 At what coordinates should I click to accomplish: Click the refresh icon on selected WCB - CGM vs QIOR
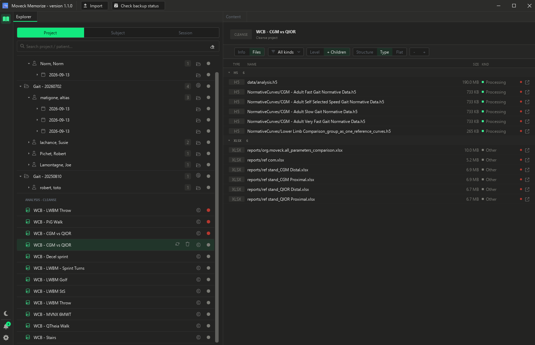178,244
